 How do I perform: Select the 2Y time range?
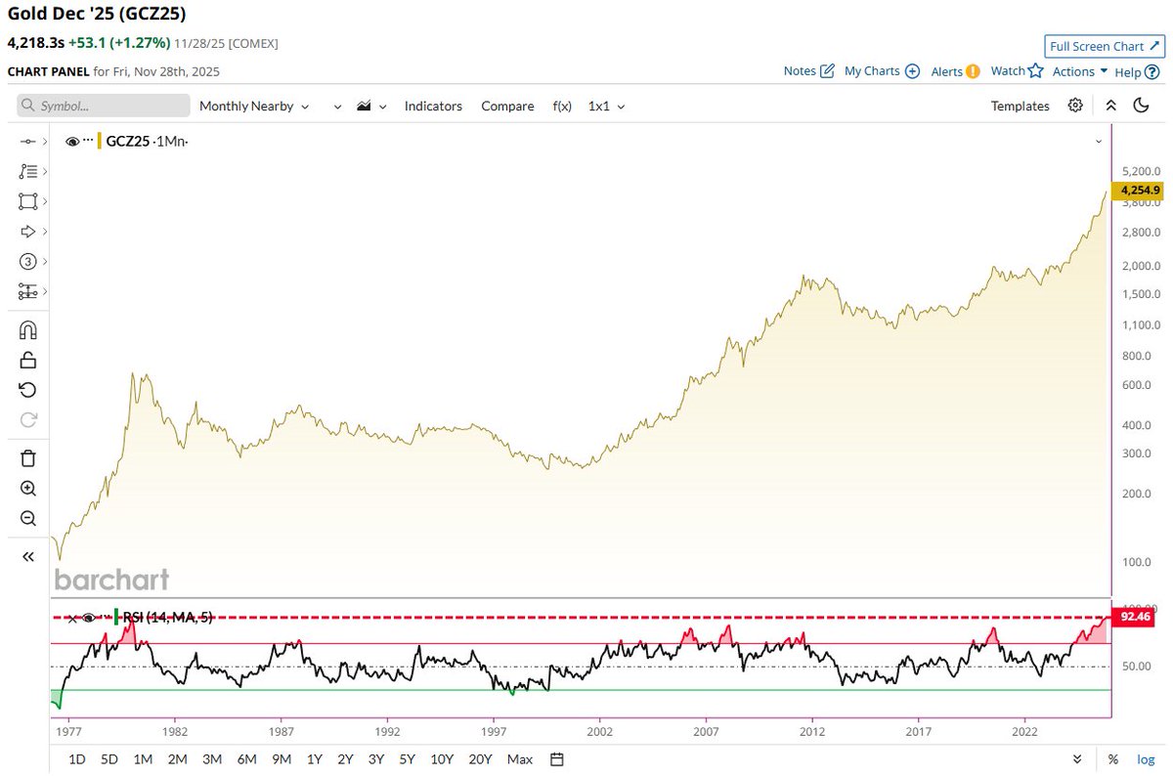345,759
